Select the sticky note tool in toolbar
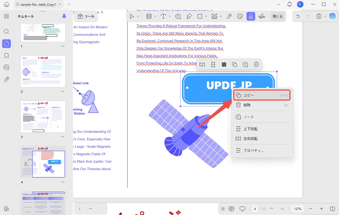The image size is (339, 215). (x=178, y=16)
